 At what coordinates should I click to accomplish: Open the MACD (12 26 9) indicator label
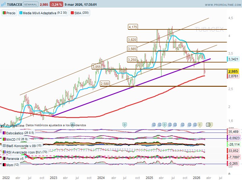coord(15,139)
